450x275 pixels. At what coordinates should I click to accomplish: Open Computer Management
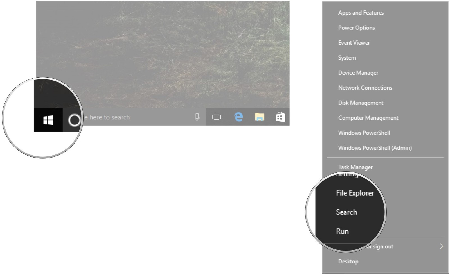click(x=368, y=118)
